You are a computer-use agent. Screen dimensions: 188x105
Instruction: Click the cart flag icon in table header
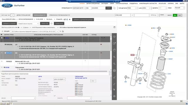pyautogui.click(x=1, y=35)
